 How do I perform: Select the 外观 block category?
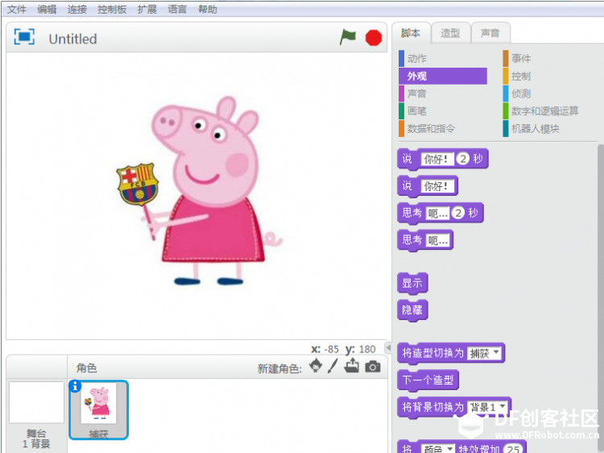tap(443, 76)
